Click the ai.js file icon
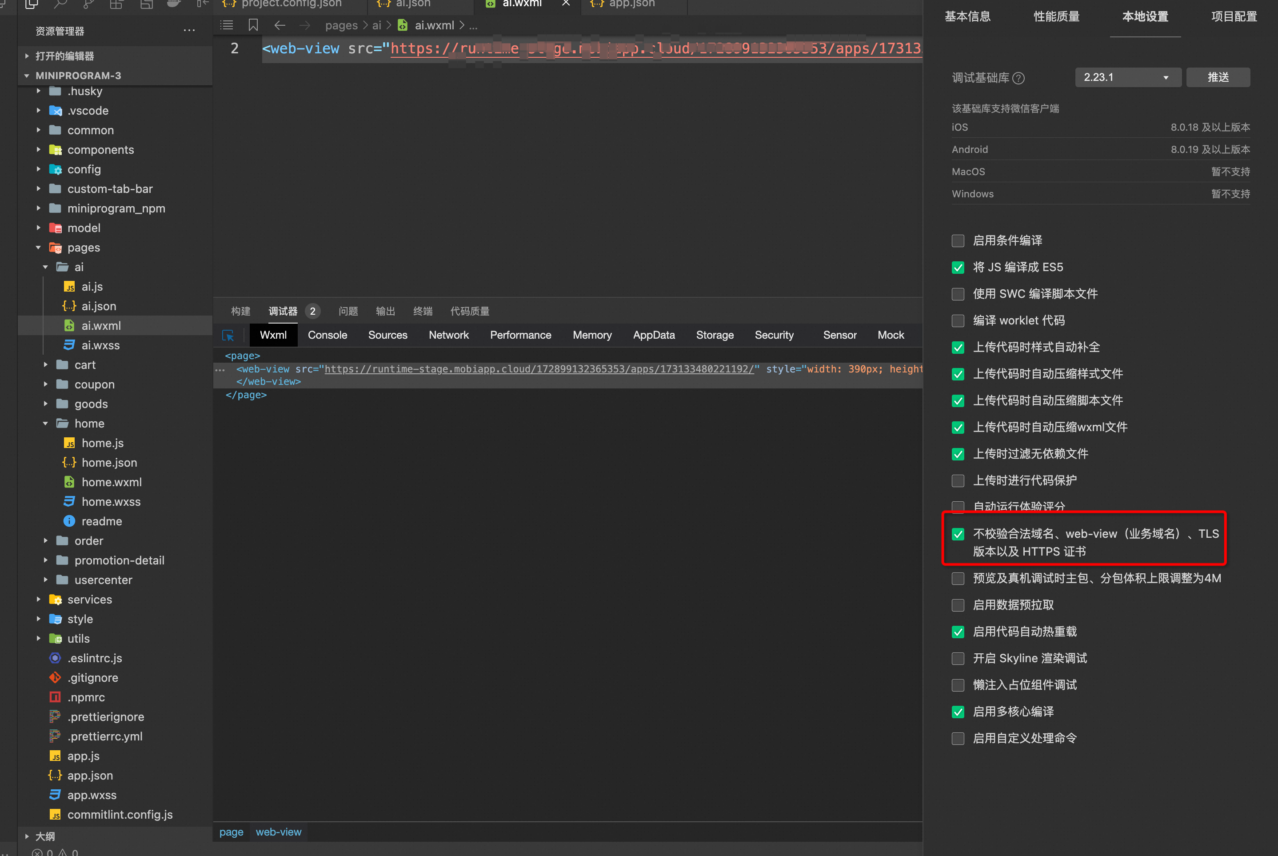This screenshot has height=856, width=1278. (69, 287)
